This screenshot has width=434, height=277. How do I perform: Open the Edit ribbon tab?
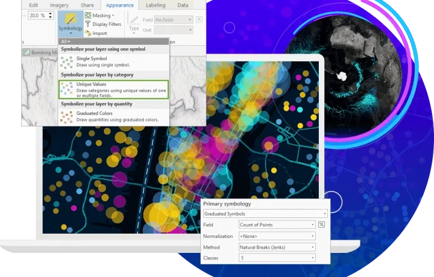[34, 5]
